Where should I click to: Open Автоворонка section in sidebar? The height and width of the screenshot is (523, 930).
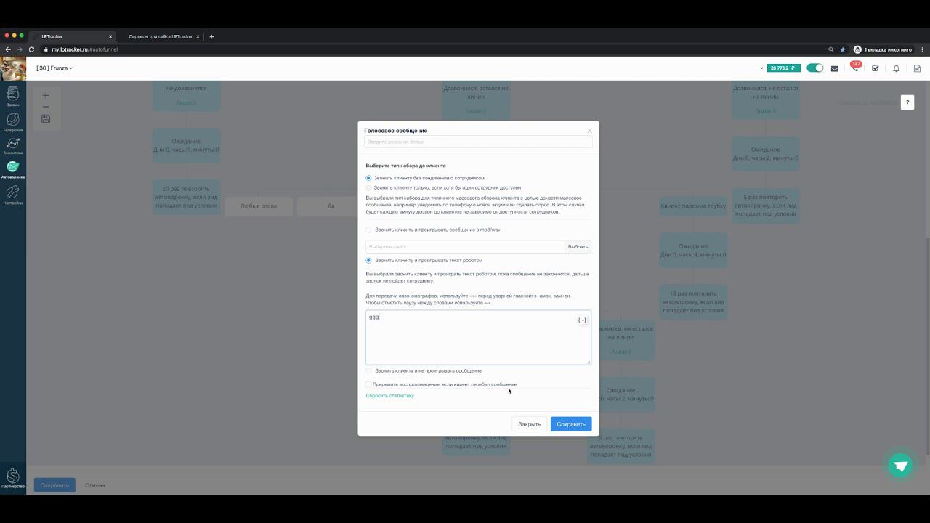tap(13, 169)
